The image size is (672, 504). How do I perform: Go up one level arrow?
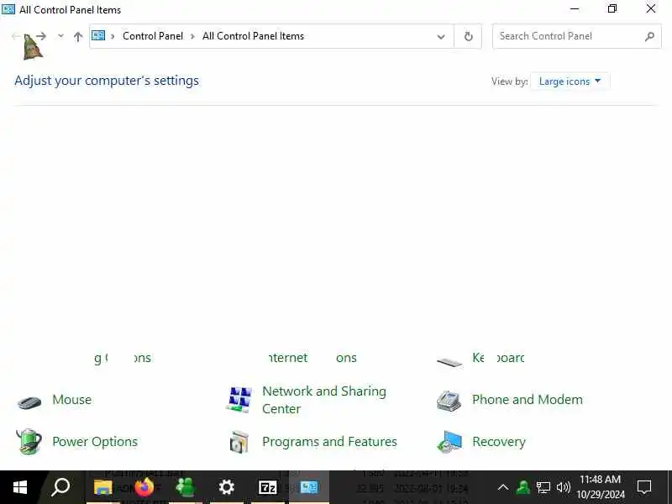pyautogui.click(x=77, y=36)
